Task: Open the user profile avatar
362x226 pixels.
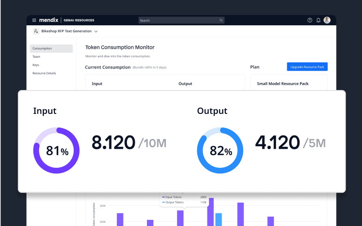Action: click(x=327, y=20)
